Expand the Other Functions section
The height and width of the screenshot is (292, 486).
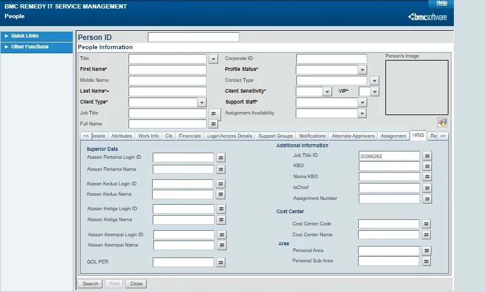point(29,47)
